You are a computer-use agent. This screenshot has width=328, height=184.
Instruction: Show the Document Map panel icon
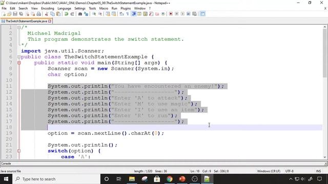(x=145, y=14)
